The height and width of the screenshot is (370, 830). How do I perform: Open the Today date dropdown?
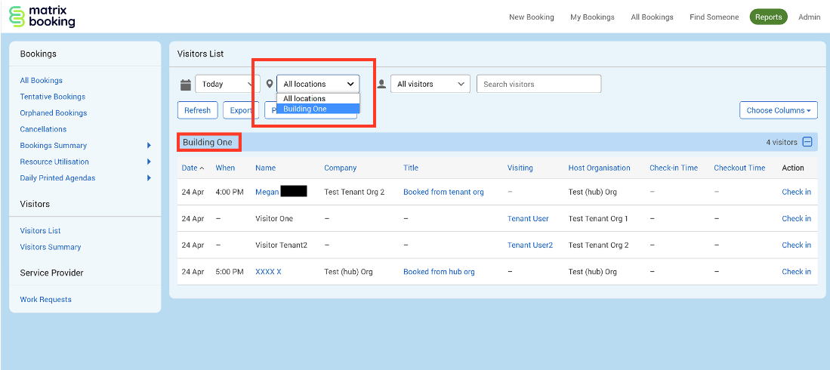coord(227,85)
